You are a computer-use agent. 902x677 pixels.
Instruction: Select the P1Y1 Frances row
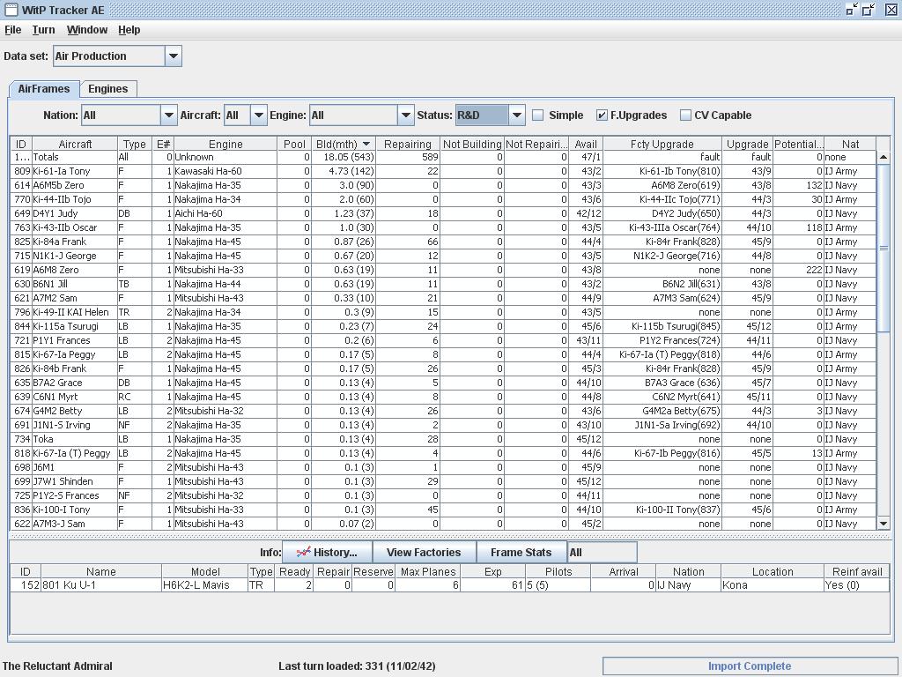coord(443,340)
